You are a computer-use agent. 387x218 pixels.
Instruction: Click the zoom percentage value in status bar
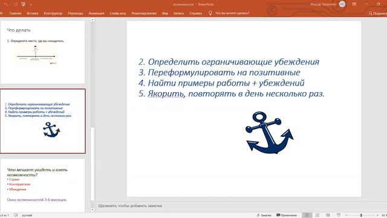(384, 216)
